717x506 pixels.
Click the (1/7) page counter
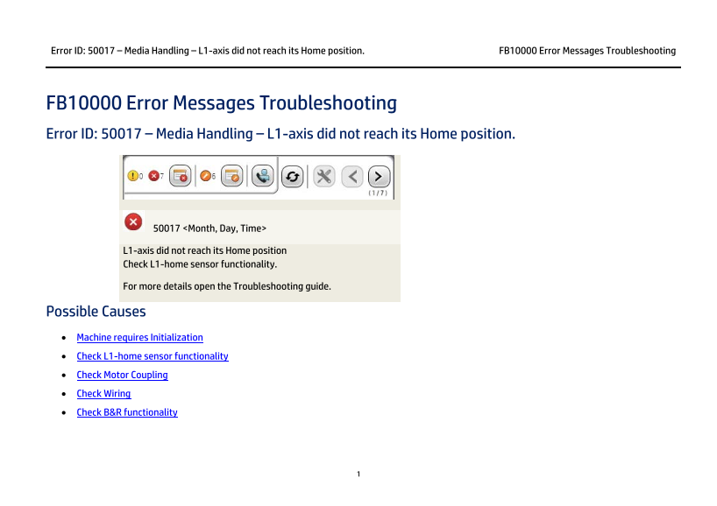tap(378, 193)
